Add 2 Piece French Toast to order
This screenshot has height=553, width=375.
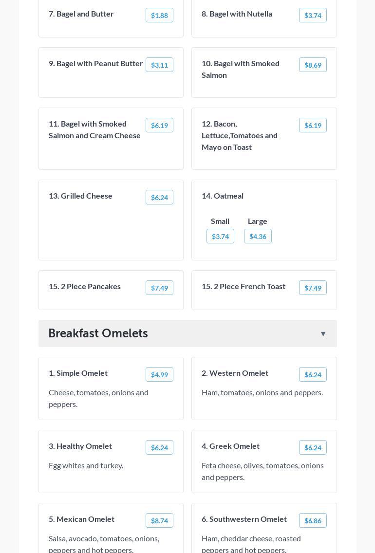313,288
